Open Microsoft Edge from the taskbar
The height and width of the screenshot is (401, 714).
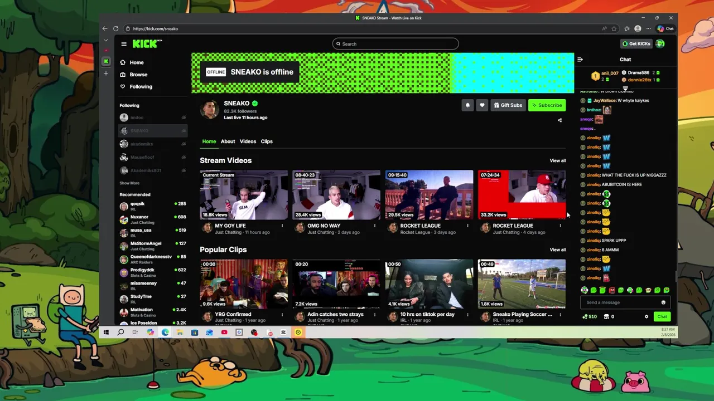coord(165,332)
